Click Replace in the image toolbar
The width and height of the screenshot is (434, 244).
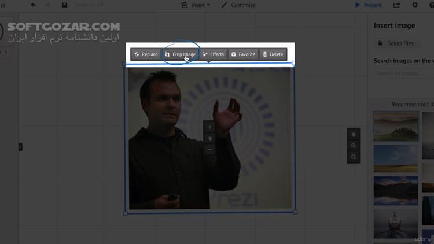pyautogui.click(x=146, y=54)
